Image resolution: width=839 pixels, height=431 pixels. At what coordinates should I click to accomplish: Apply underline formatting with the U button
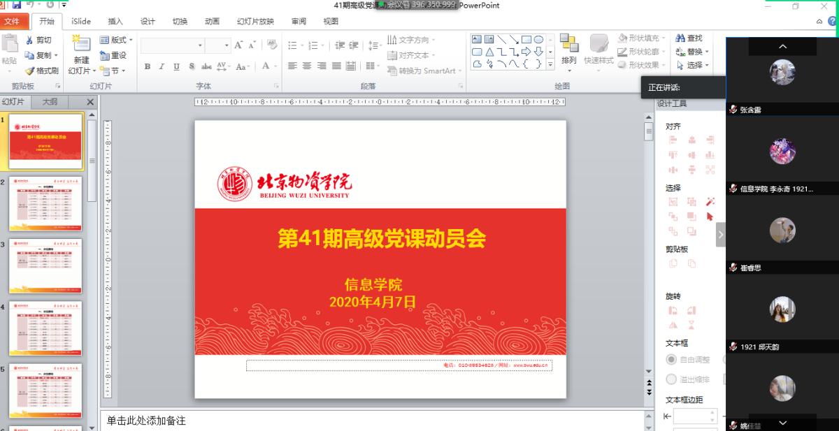click(x=175, y=66)
